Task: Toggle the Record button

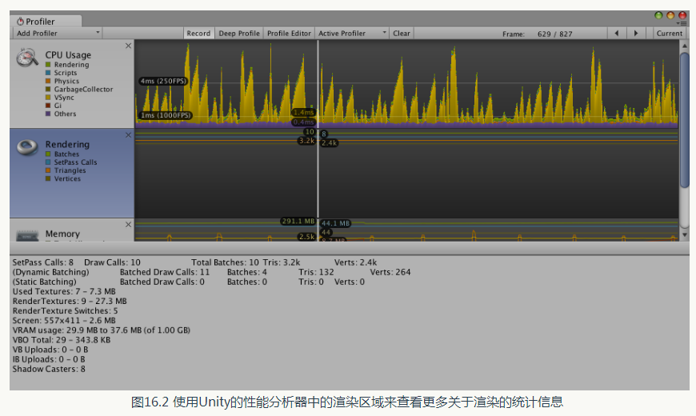Action: point(198,34)
